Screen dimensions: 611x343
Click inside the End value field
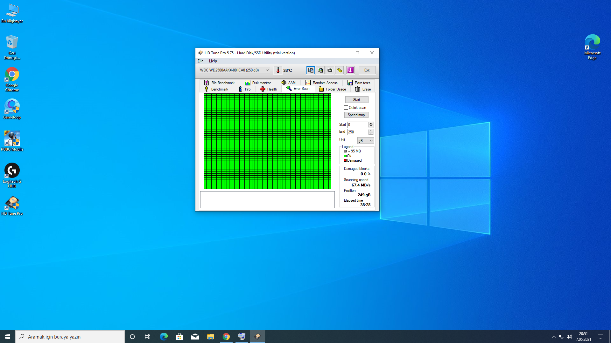[357, 132]
